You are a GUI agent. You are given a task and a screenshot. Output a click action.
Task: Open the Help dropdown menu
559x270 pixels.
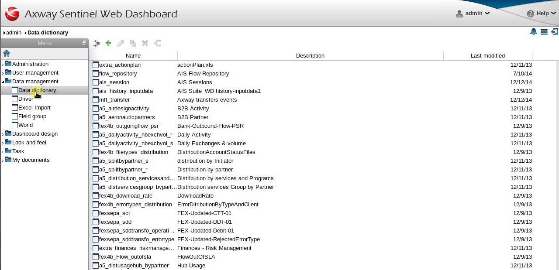(x=542, y=14)
